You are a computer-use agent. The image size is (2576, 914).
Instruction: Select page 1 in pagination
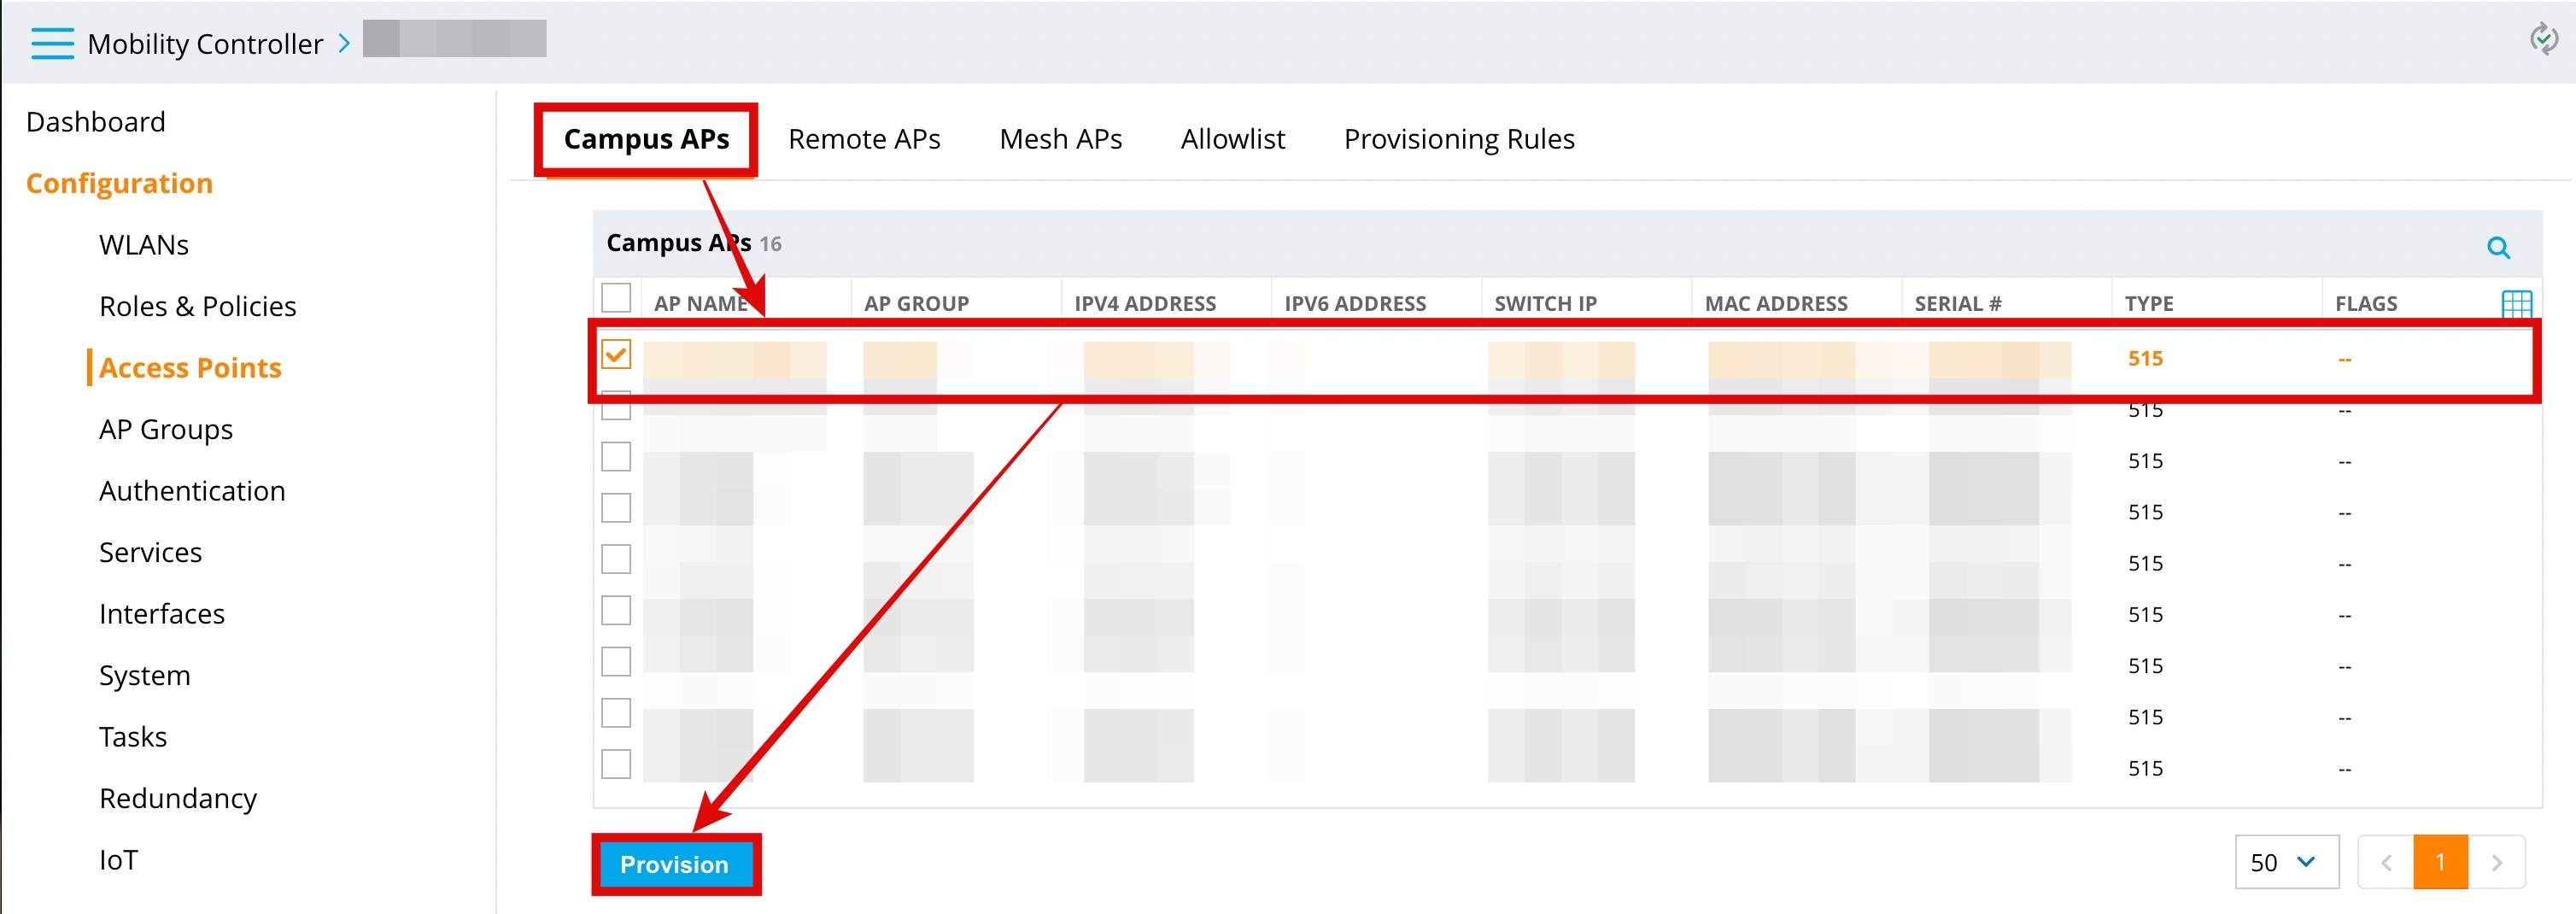click(x=2440, y=862)
